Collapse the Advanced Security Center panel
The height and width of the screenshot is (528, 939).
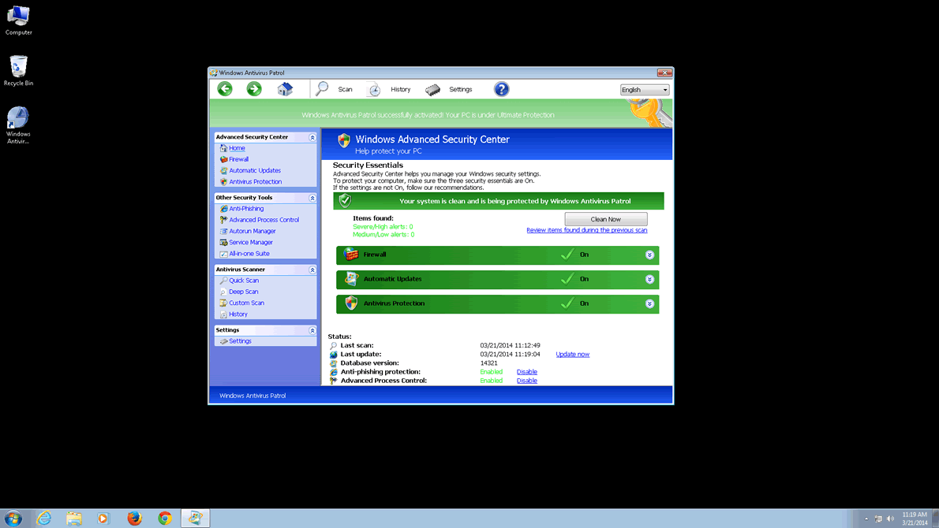(x=312, y=137)
